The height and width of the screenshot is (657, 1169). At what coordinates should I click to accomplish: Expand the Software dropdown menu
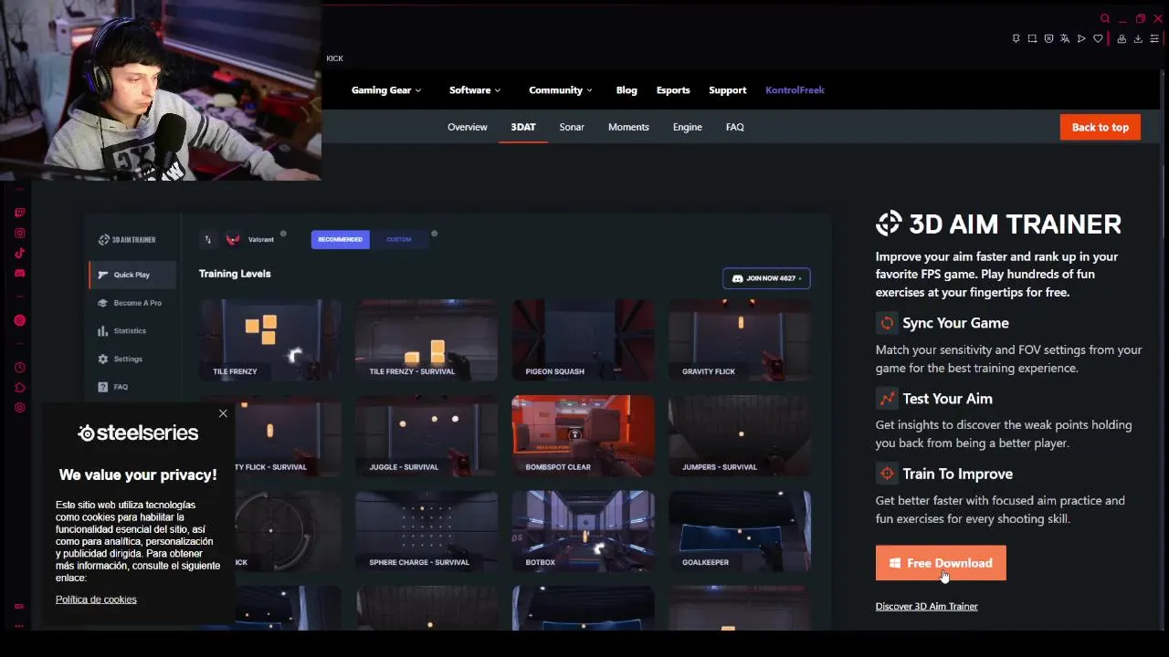tap(475, 89)
